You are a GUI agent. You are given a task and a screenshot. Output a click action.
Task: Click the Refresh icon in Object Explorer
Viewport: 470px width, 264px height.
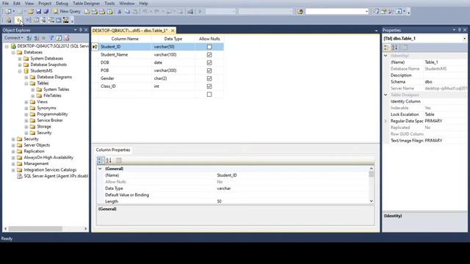click(59, 38)
